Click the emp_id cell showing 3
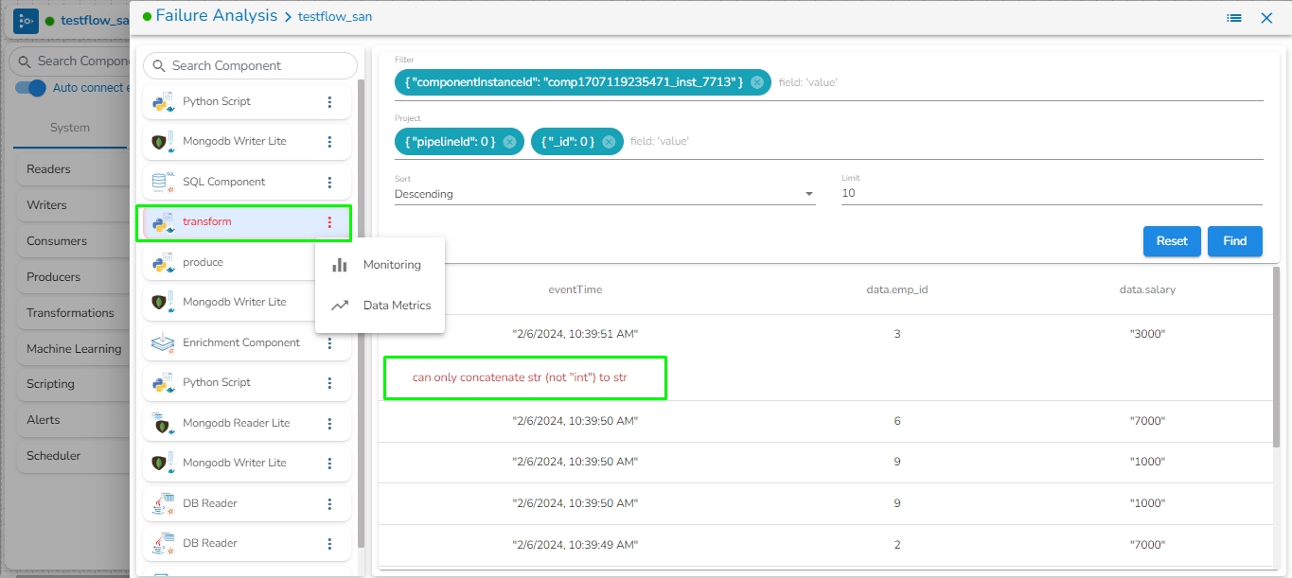Screen dimensions: 1292x578 (x=897, y=334)
